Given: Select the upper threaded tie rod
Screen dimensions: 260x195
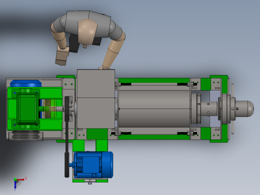Looking at the screenshot, I should point(154,84).
